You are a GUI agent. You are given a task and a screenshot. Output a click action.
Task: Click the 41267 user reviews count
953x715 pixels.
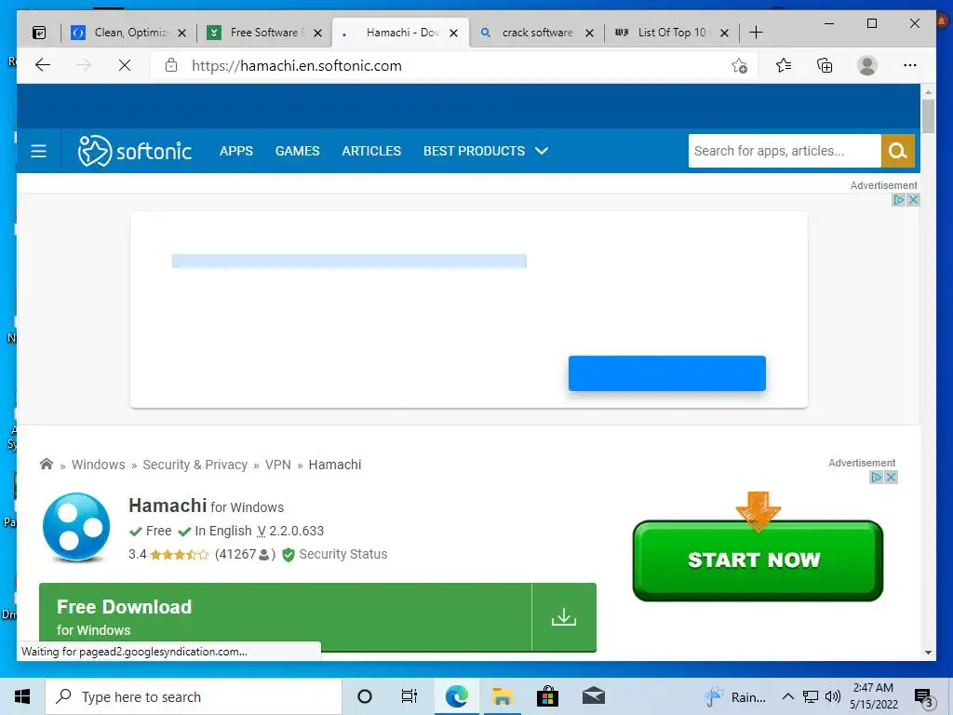245,555
